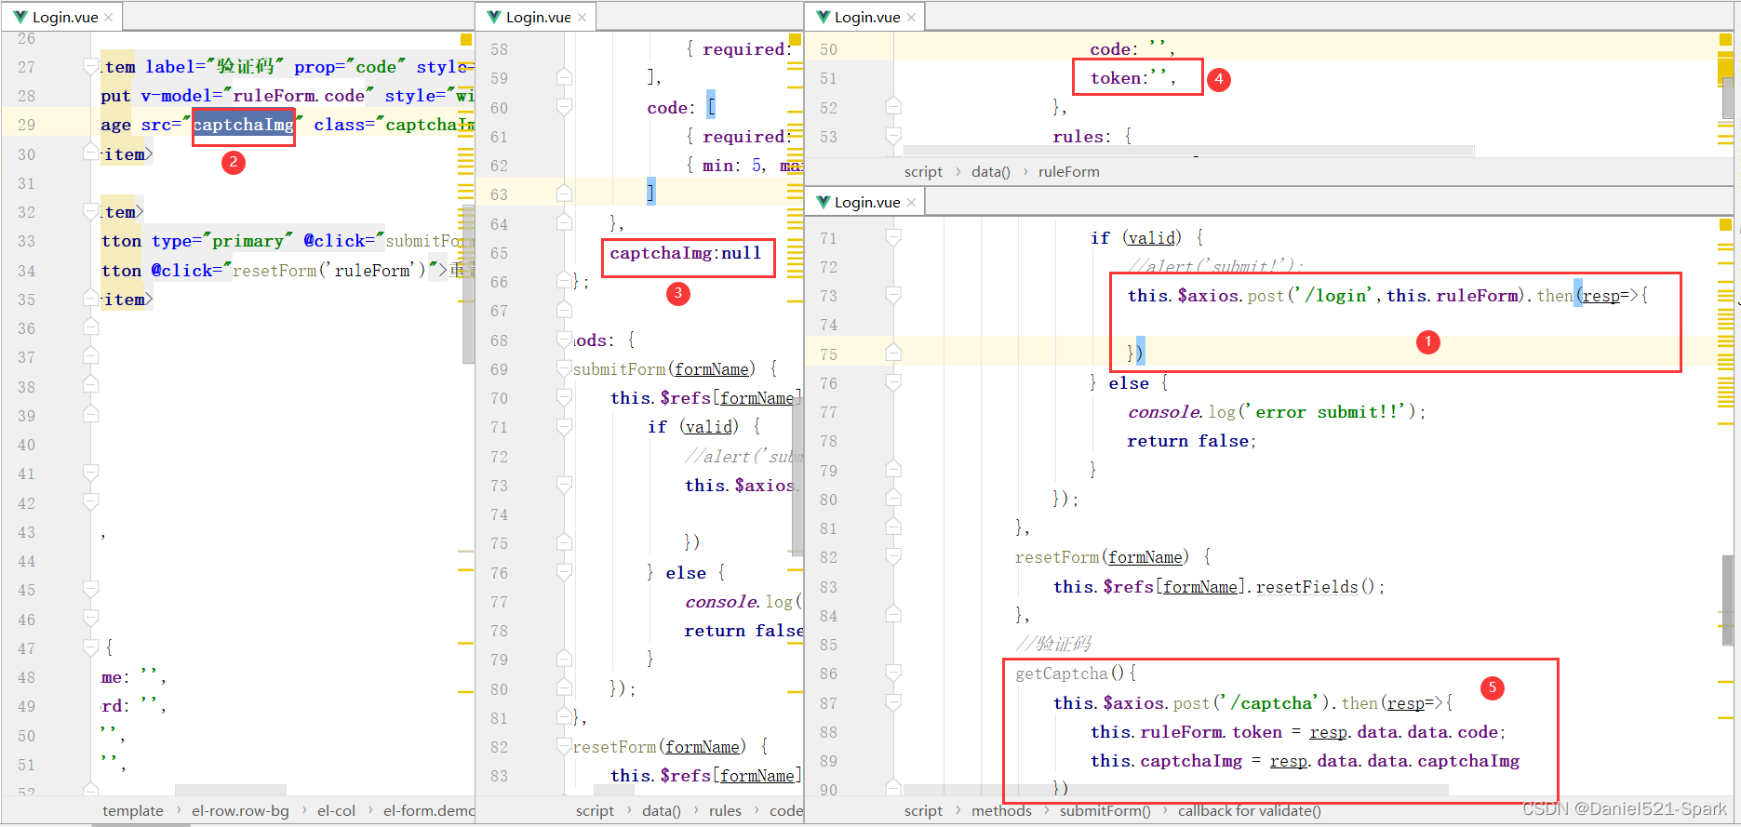1741x827 pixels.
Task: Click the yellow inspection indicator in the template pane
Action: [x=466, y=39]
